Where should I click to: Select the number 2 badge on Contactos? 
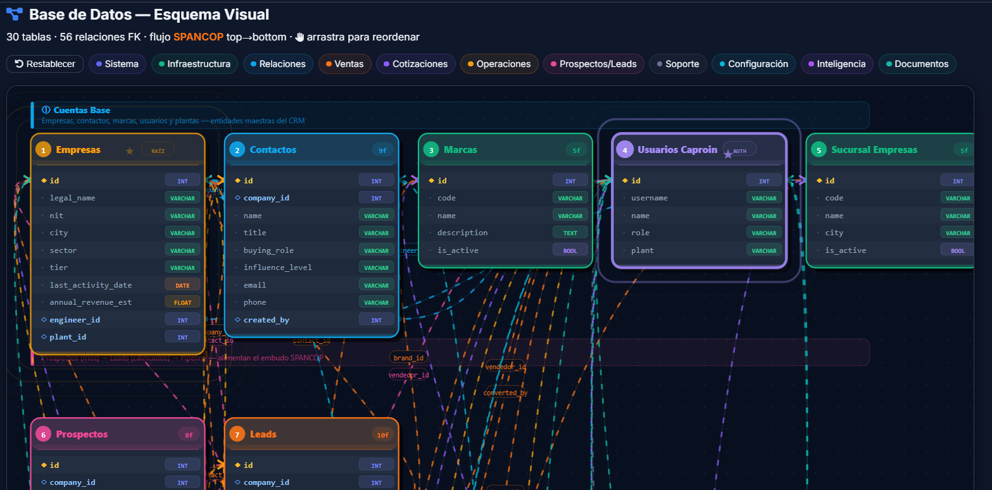point(237,150)
